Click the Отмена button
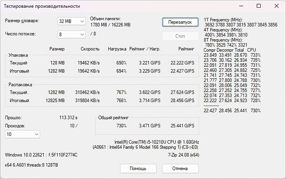The image size is (286, 179). point(180,168)
